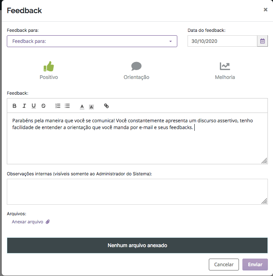Cancel the feedback dialog
This screenshot has height=276, width=273.
point(224,265)
